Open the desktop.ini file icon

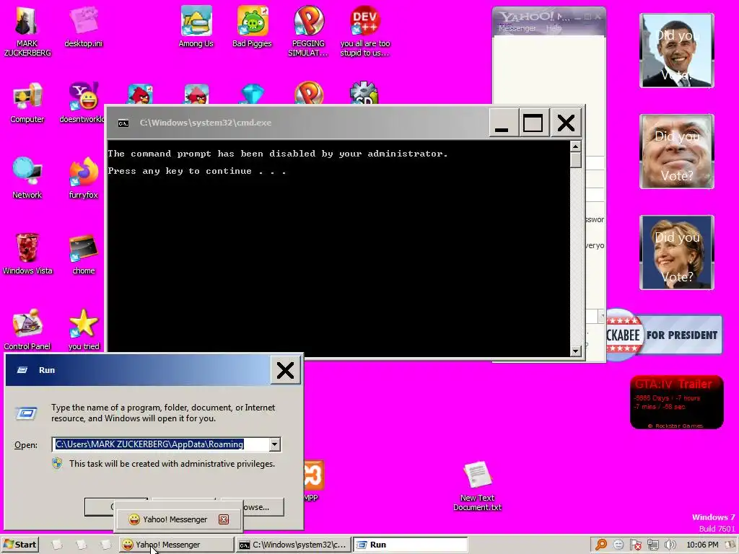click(x=84, y=27)
